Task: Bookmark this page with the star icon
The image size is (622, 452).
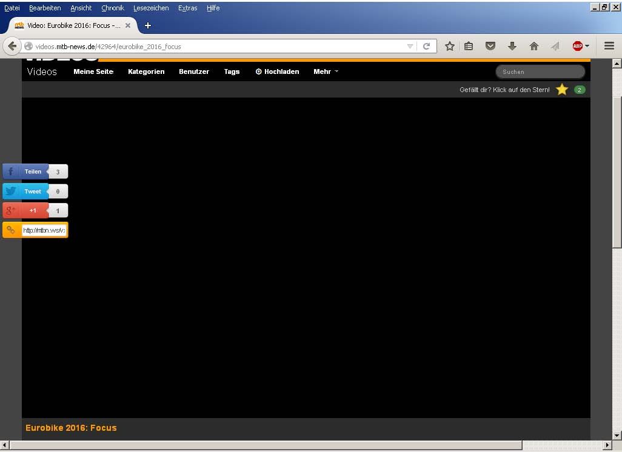Action: tap(449, 47)
